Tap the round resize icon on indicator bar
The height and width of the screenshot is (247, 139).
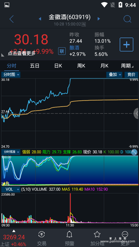point(134,152)
